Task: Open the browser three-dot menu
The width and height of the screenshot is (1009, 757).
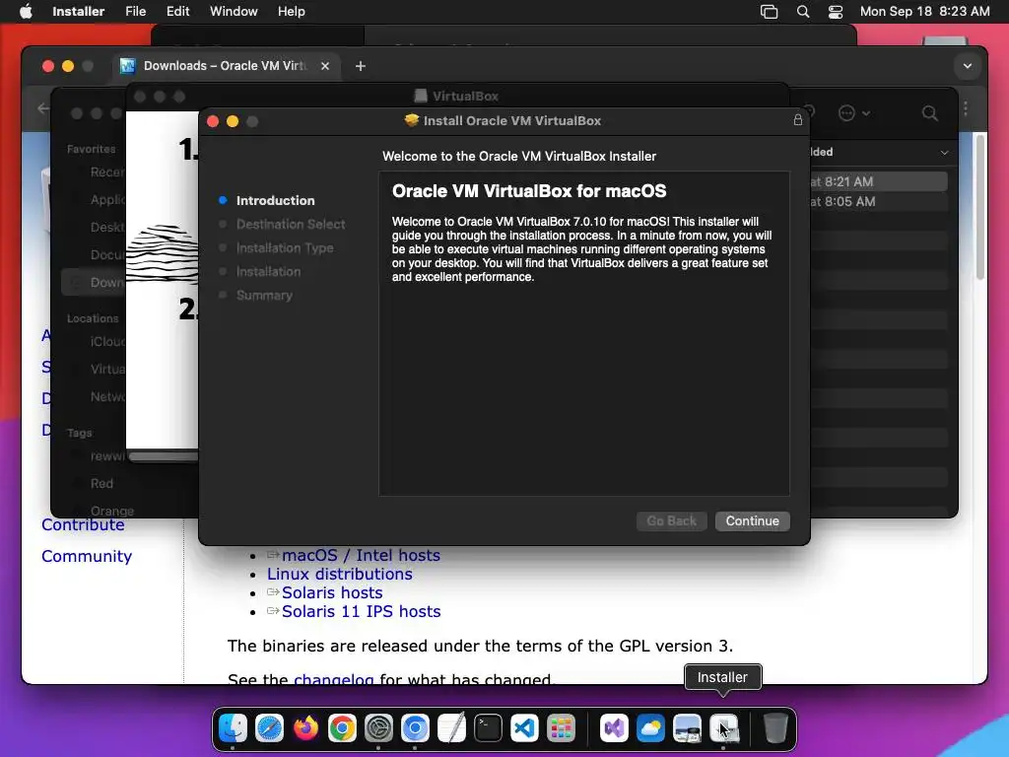Action: click(966, 108)
